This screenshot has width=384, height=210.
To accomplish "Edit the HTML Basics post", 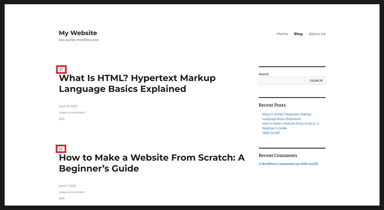I will click(61, 118).
